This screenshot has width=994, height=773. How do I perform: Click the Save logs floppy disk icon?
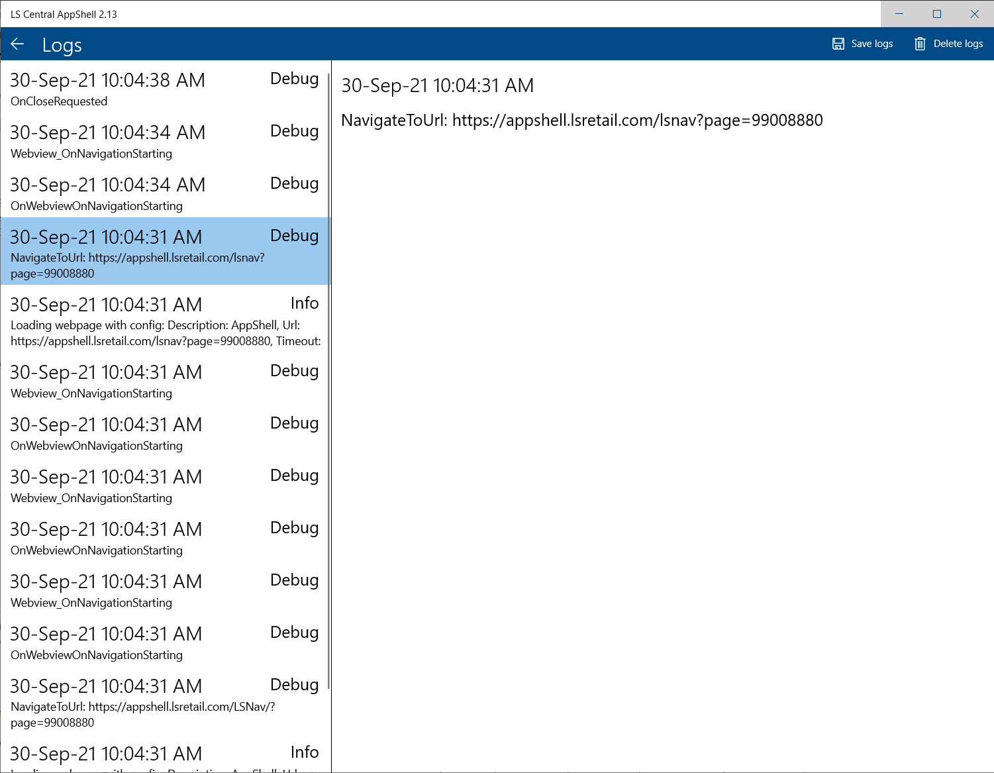[x=838, y=44]
